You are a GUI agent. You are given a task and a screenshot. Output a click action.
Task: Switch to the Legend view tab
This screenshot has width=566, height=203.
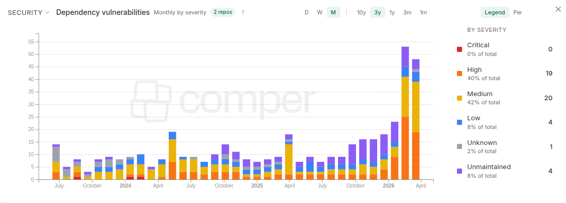tap(495, 12)
